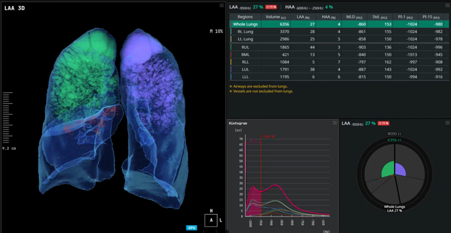Click the HAA -600HU~-250HU label

304,7
